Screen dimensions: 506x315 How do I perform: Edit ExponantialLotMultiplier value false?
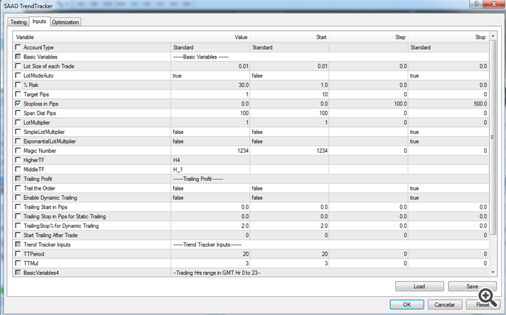coord(210,141)
